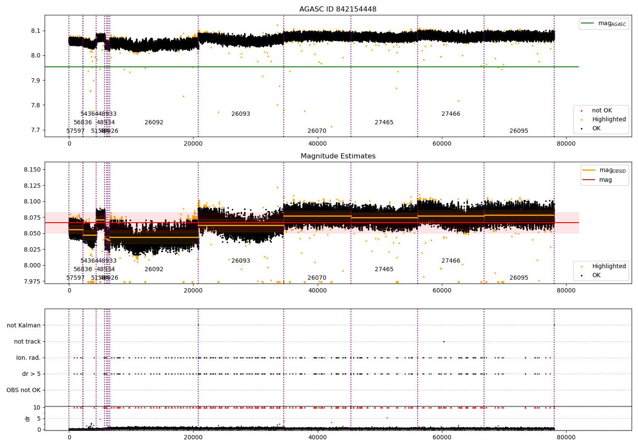Click OBSID label 27465 in Magnitude Estimates plot
This screenshot has height=447, width=638.
point(384,269)
